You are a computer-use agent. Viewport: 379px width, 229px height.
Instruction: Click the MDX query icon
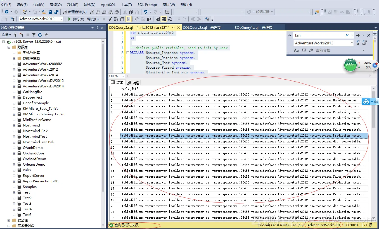[98, 12]
